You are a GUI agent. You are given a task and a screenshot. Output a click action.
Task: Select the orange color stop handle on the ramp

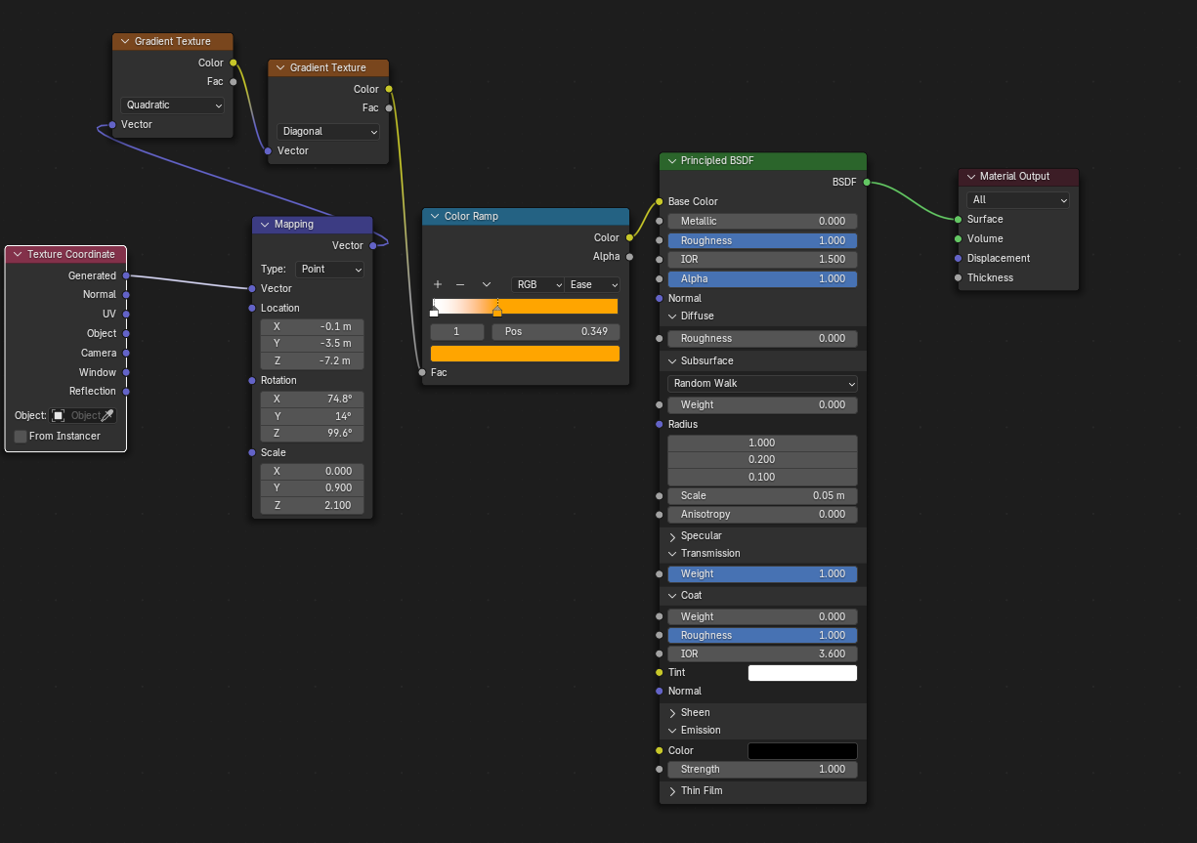tap(497, 311)
